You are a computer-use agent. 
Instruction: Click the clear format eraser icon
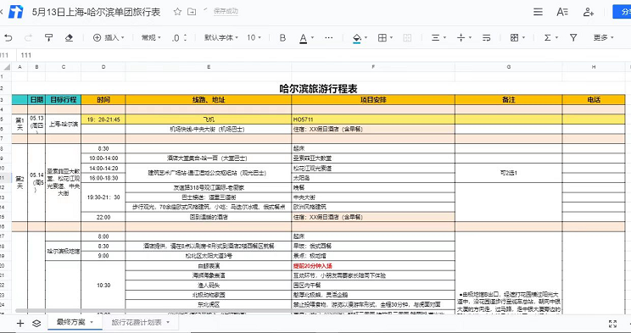69,38
